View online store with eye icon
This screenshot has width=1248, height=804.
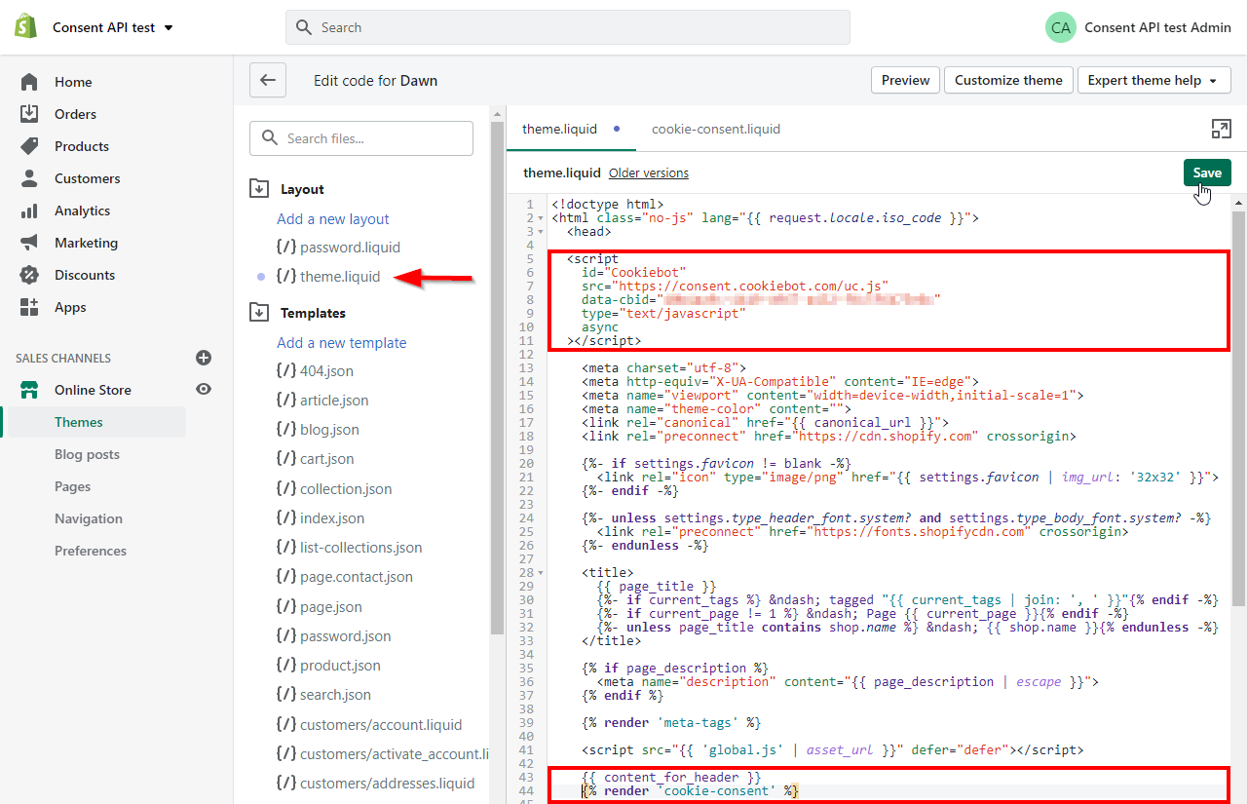pos(204,389)
